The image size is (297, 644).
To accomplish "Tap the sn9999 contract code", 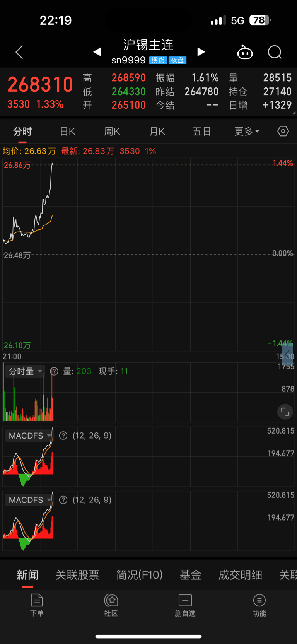I will point(128,60).
